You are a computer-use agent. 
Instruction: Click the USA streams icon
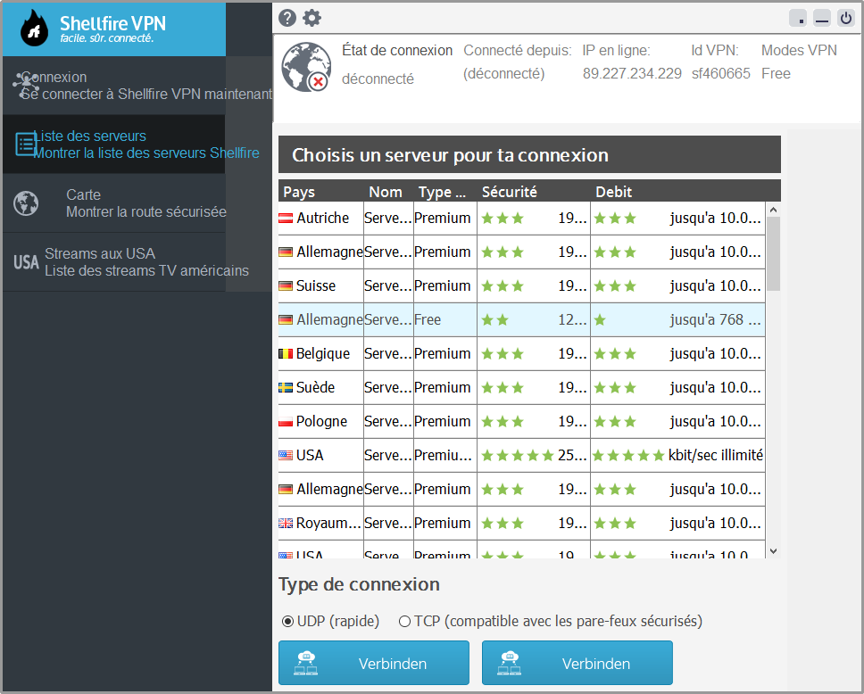[26, 262]
